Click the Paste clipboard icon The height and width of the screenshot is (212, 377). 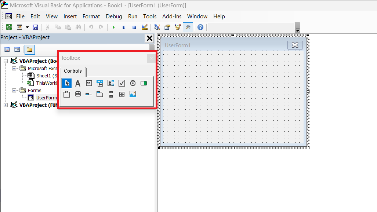(68, 27)
